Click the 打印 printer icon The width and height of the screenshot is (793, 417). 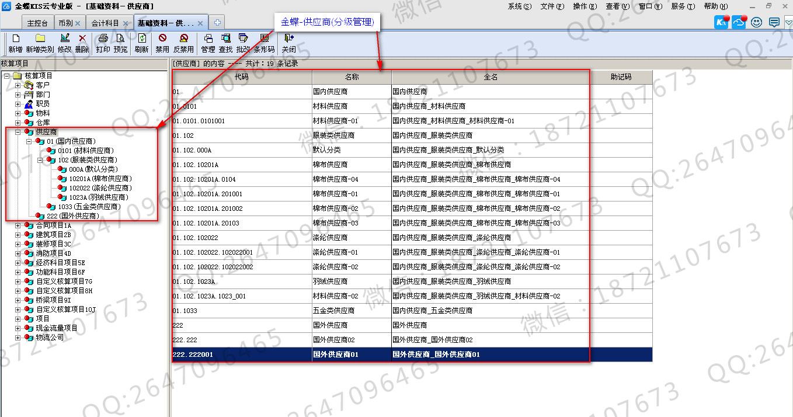(103, 39)
